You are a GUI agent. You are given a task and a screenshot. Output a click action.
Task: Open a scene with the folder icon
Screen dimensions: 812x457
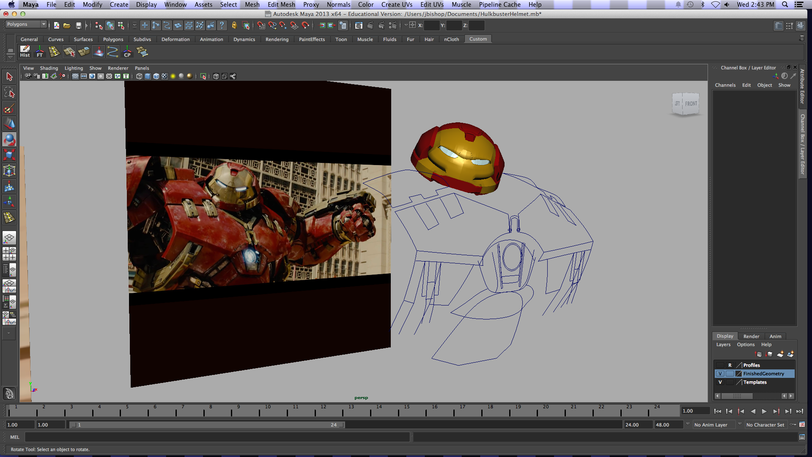(67, 25)
